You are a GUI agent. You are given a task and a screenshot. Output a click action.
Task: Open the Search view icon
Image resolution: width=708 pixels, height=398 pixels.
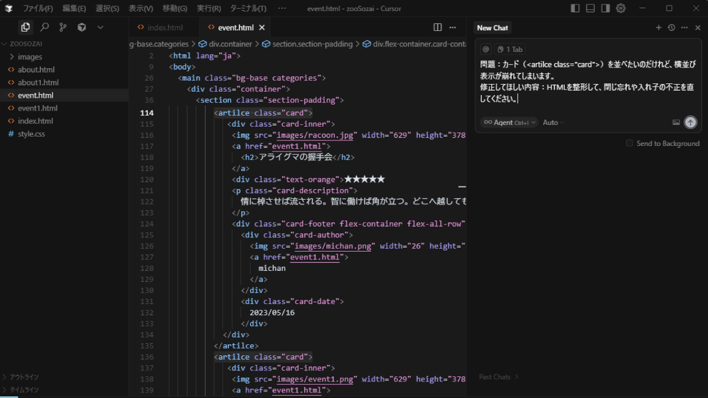click(45, 27)
